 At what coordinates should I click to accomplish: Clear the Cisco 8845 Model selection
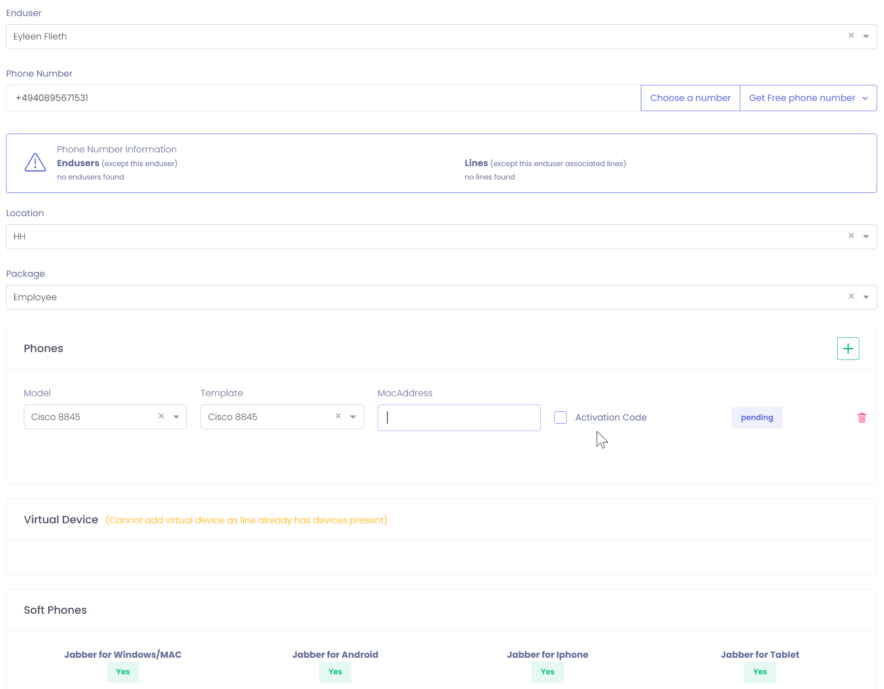pos(161,416)
